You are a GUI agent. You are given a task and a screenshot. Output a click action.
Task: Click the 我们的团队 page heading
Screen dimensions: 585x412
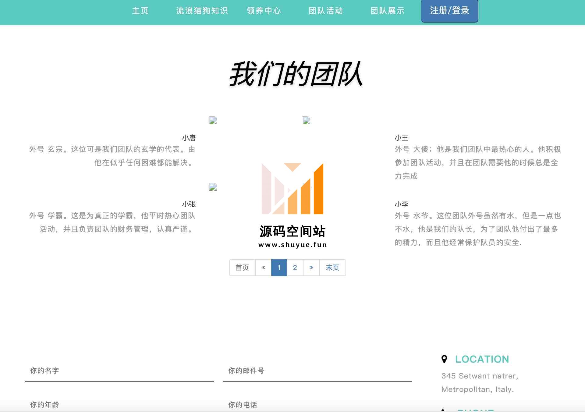pyautogui.click(x=296, y=74)
